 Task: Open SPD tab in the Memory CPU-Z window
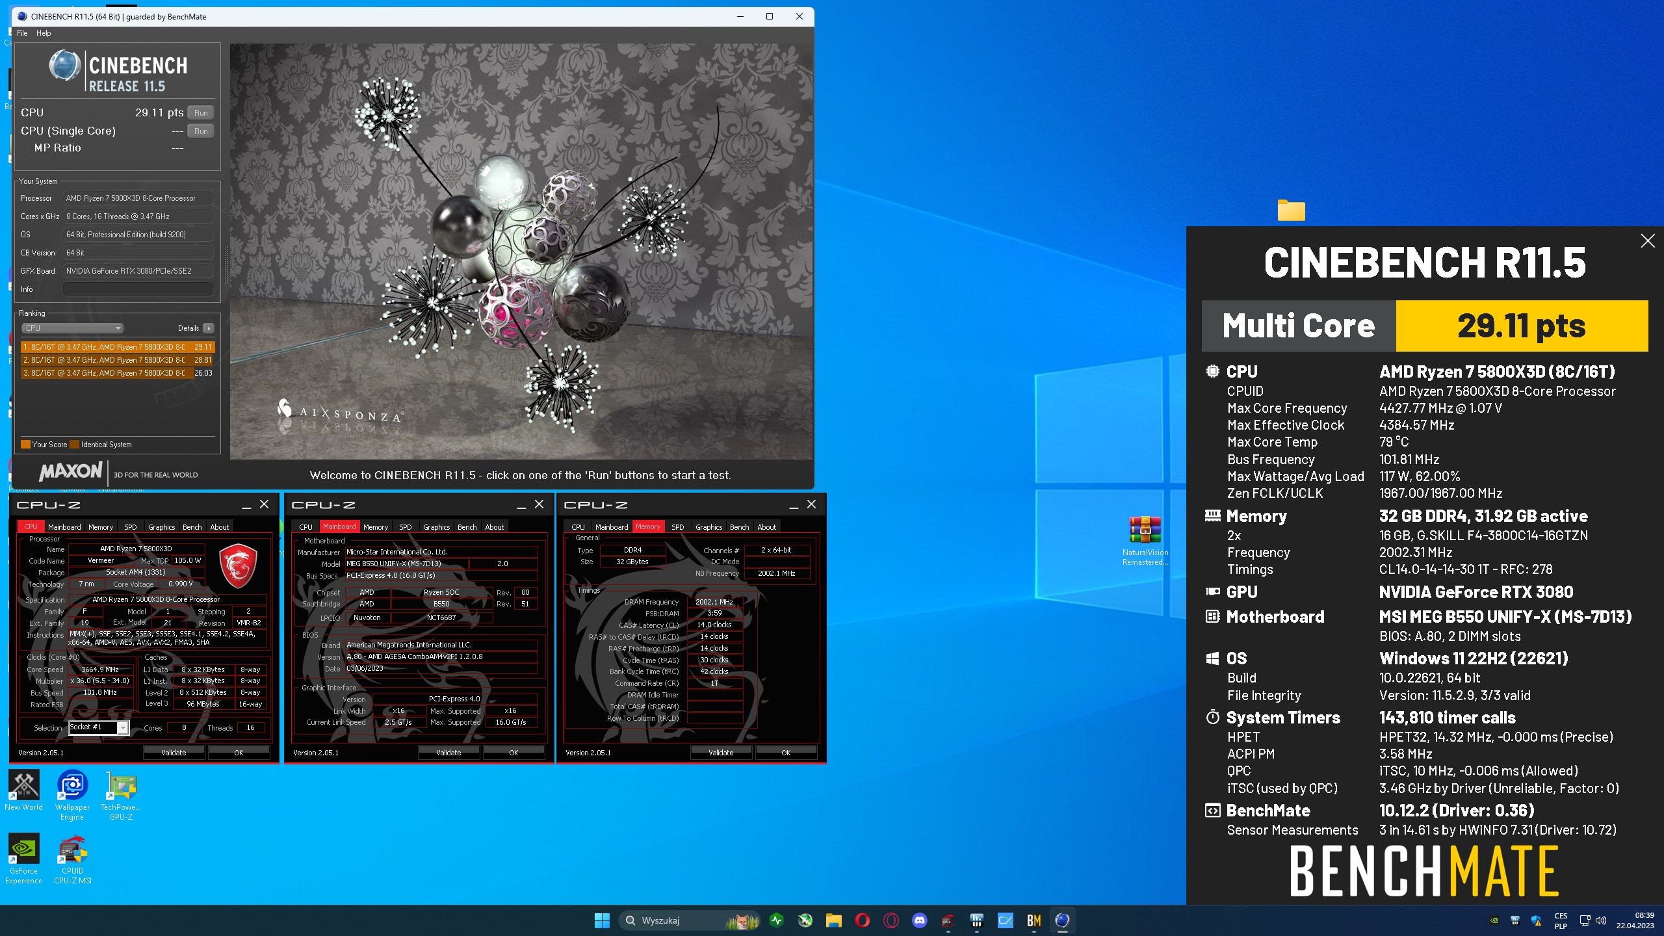(678, 527)
